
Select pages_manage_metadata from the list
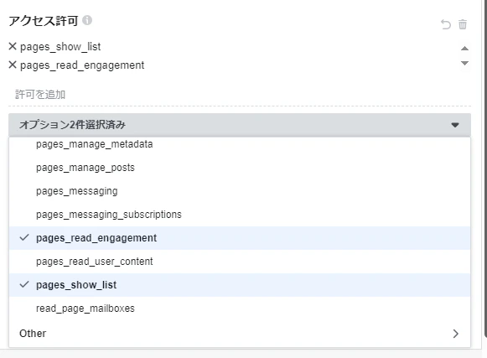[240, 144]
